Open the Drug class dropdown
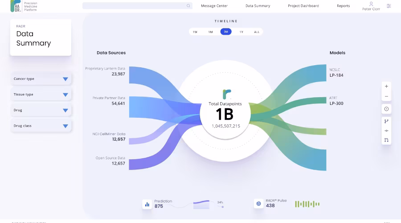 pos(41,126)
